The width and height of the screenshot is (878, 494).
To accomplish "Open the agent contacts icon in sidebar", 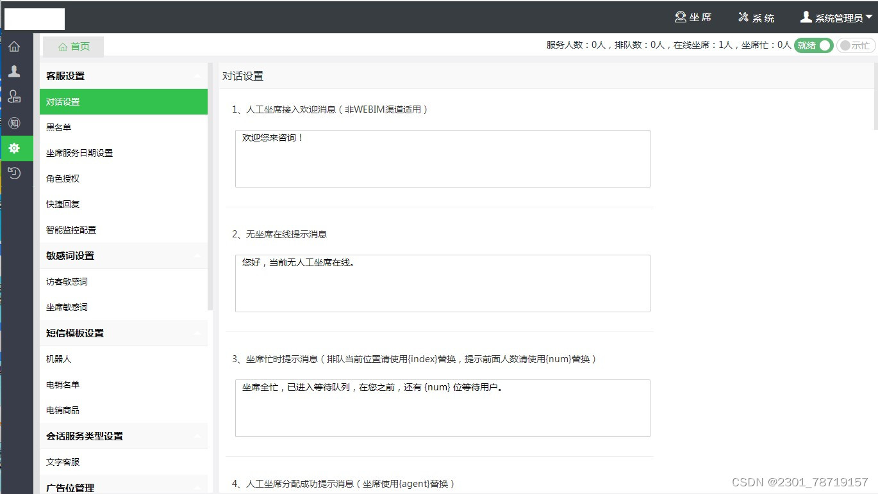I will pos(14,97).
